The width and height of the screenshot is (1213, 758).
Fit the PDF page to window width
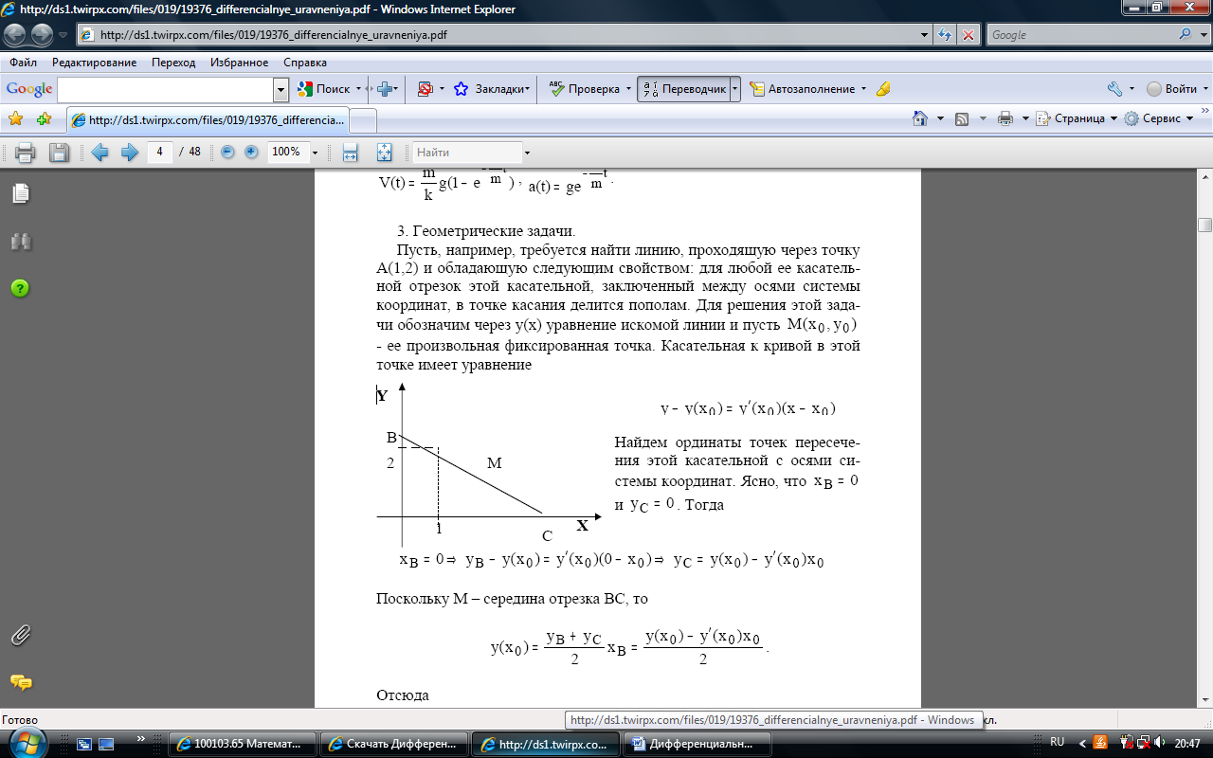tap(350, 153)
